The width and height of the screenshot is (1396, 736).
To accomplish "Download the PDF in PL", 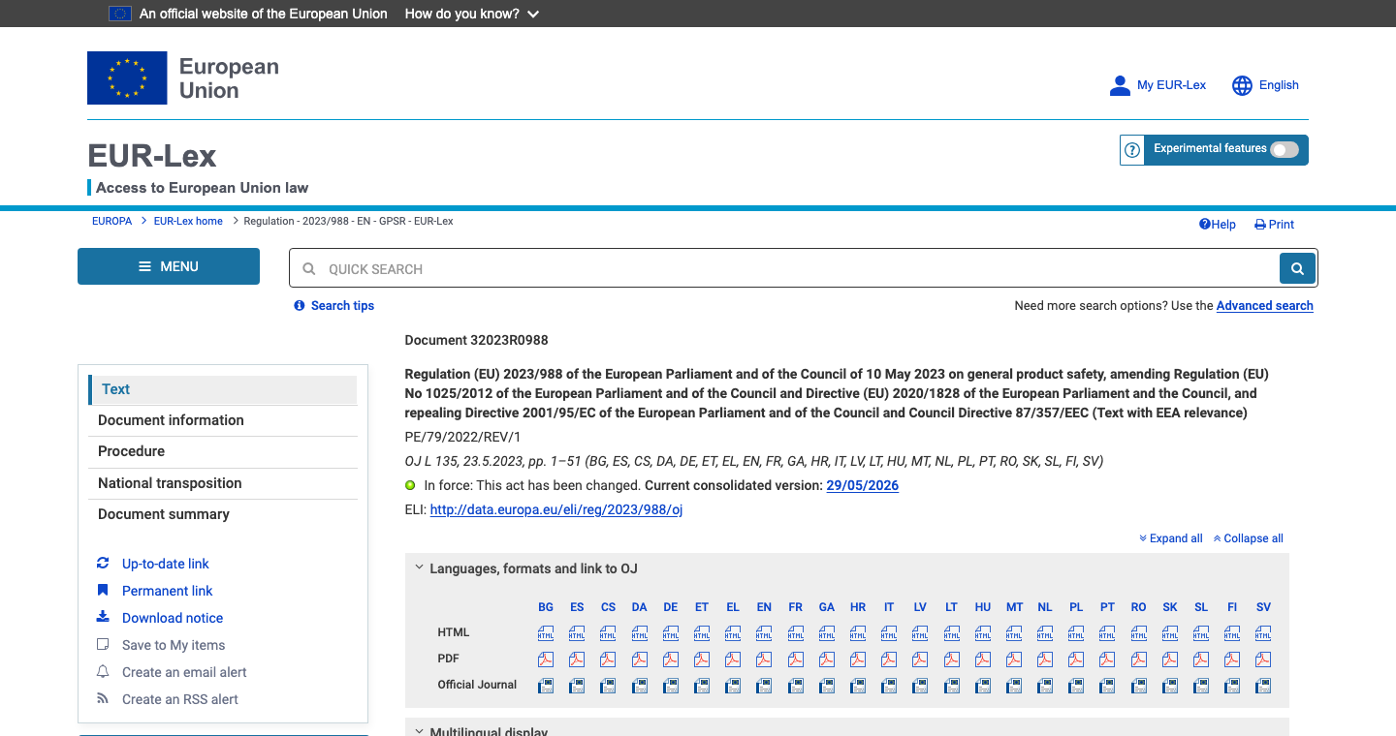I will pos(1076,659).
